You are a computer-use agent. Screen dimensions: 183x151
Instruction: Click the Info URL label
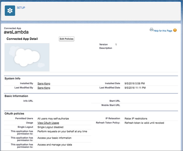coord(28,101)
